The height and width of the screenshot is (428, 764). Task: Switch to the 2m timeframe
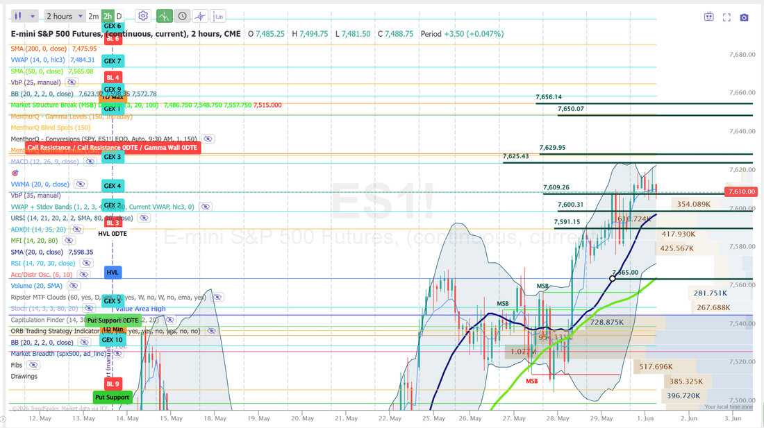[94, 16]
